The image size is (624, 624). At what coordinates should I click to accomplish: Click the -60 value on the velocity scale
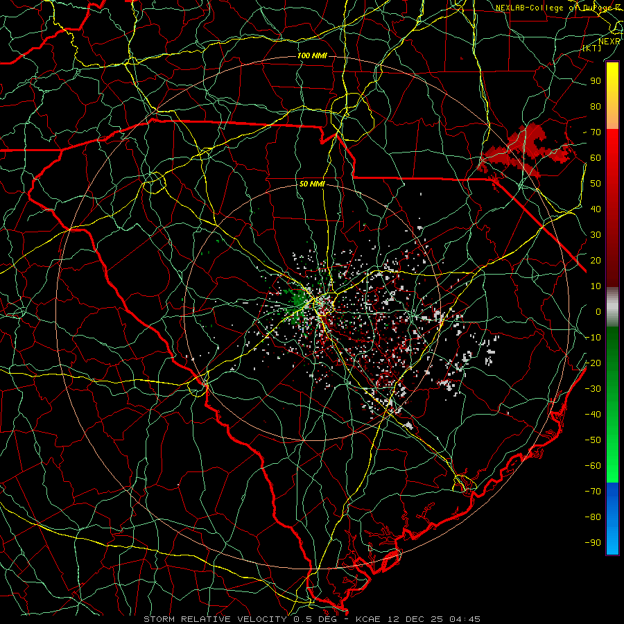coord(593,466)
